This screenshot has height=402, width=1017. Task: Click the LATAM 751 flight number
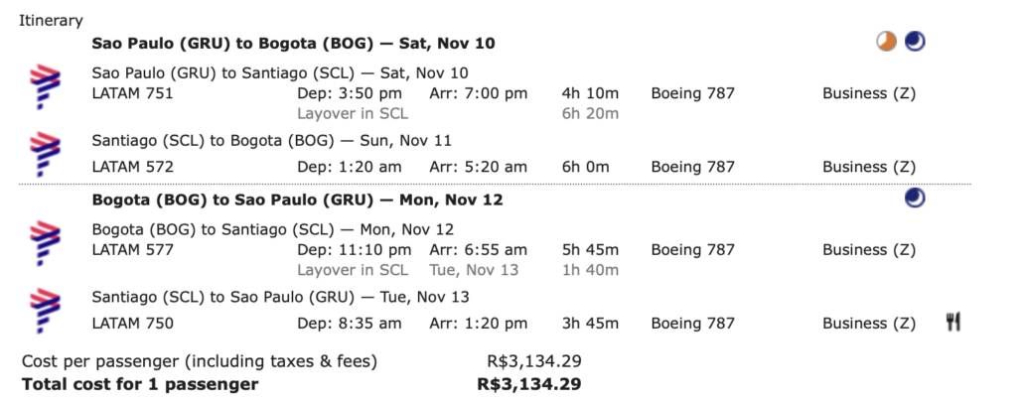click(x=132, y=93)
